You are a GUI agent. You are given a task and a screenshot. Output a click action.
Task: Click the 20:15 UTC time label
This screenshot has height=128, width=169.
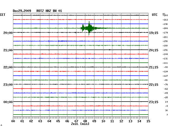tap(154, 50)
